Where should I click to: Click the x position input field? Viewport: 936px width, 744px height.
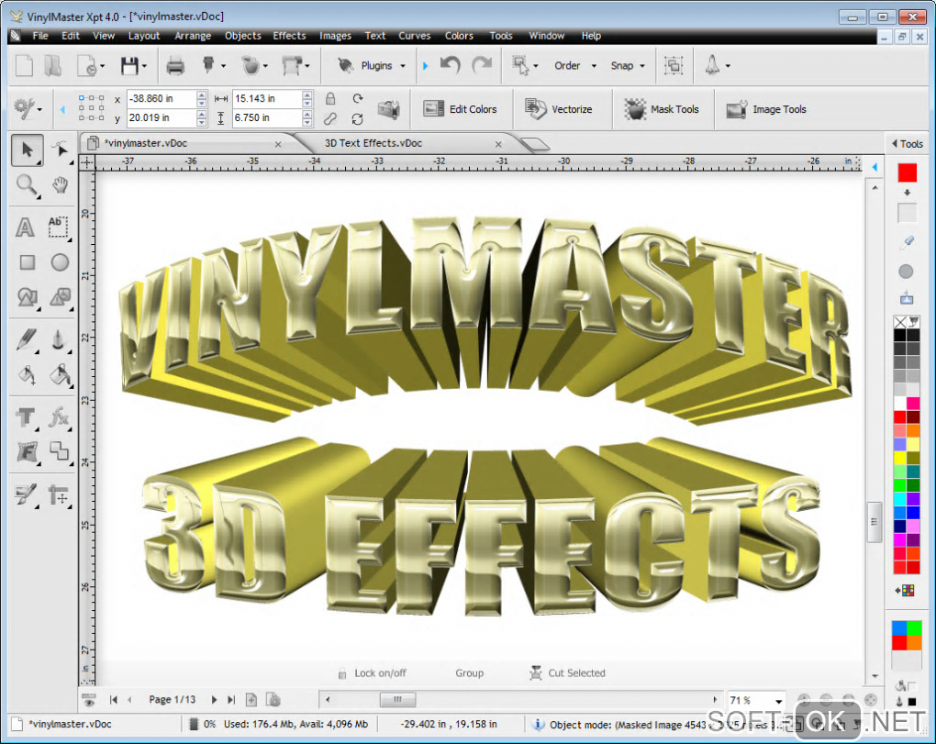click(x=162, y=98)
